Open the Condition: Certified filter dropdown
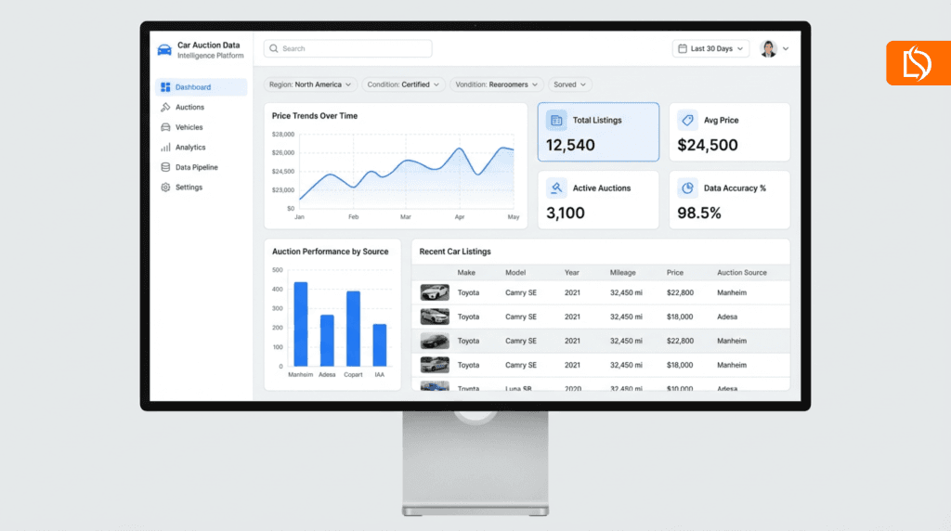Viewport: 951px width, 531px height. click(403, 84)
